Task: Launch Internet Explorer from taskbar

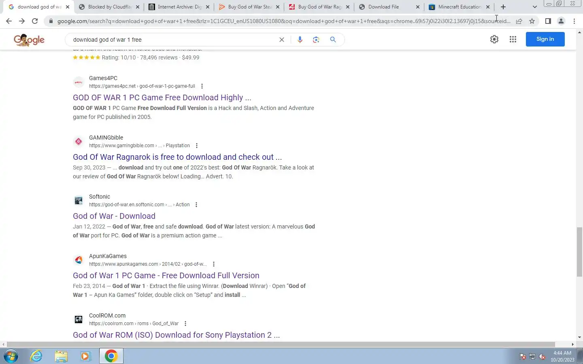Action: click(36, 356)
